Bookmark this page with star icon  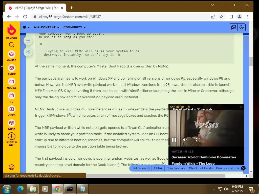pos(221,17)
